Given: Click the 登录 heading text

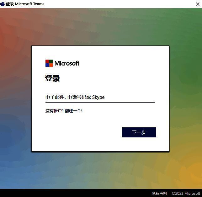Looking at the screenshot, I should tap(52, 78).
